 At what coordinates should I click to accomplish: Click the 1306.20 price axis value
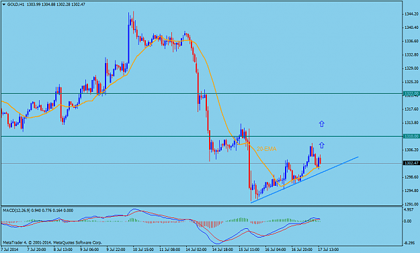(412, 150)
